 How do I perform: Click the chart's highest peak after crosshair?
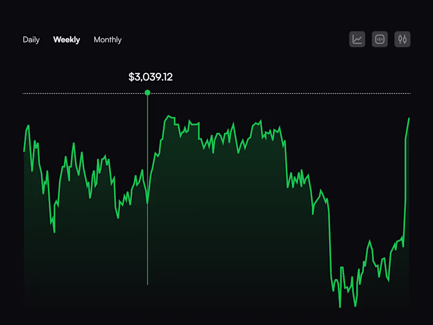click(x=169, y=116)
